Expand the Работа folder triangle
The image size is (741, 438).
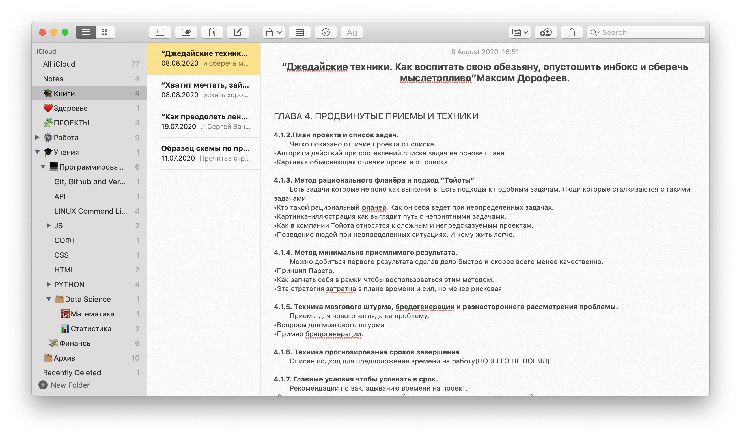[x=38, y=137]
